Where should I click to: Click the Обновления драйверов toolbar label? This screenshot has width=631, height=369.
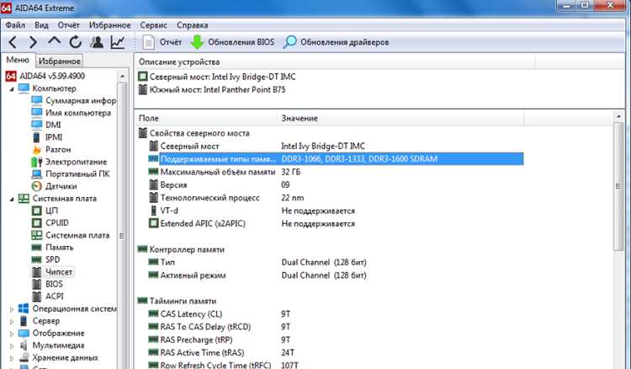tap(344, 42)
